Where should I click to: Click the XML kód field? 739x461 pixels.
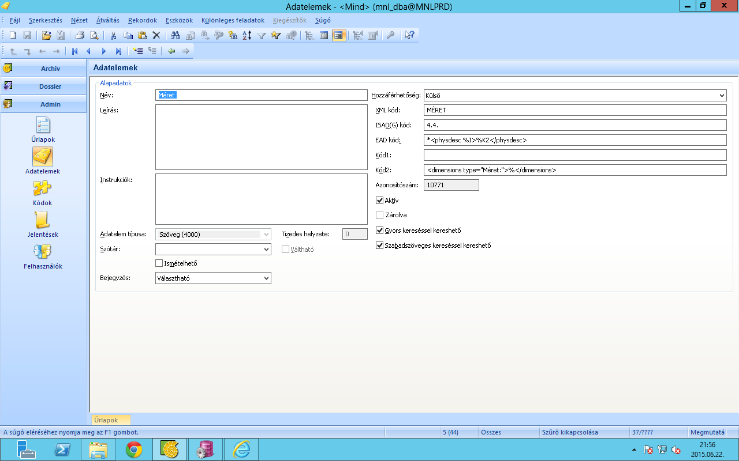click(575, 110)
